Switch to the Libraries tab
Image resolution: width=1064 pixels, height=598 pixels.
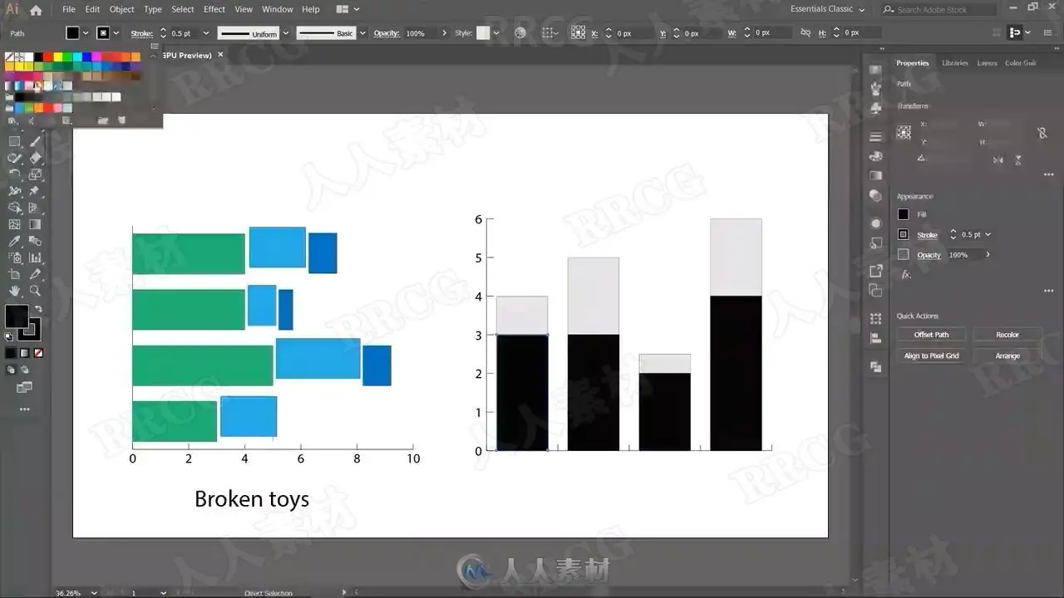click(954, 63)
